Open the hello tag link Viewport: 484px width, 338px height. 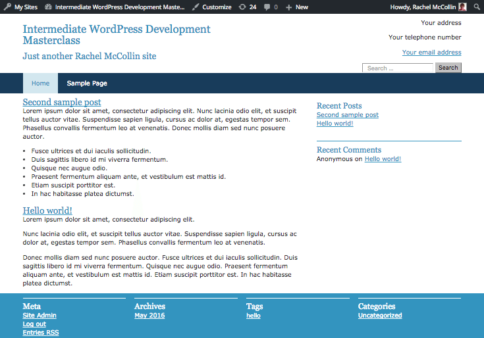coord(254,315)
